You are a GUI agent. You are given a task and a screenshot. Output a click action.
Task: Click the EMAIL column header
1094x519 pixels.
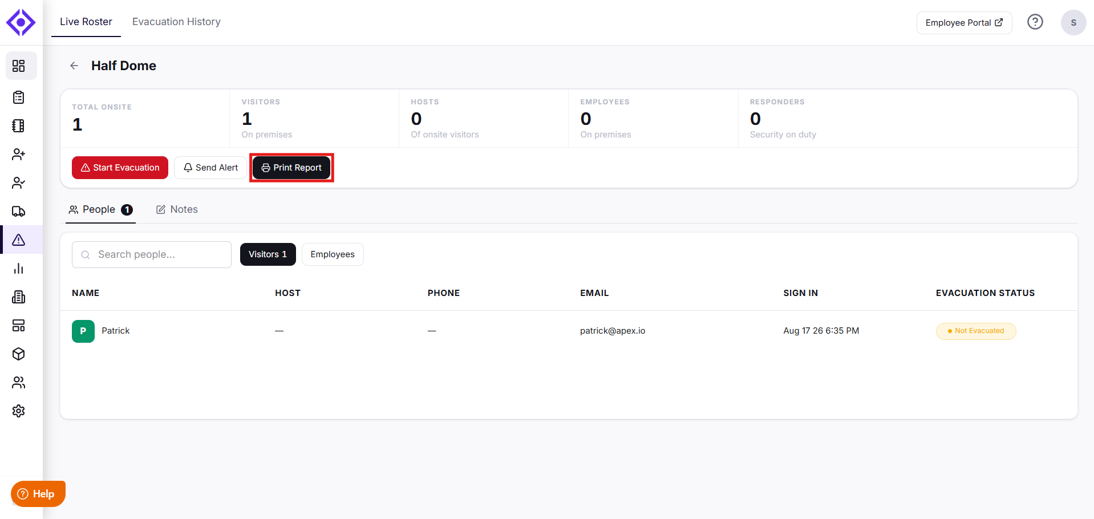[x=594, y=293]
